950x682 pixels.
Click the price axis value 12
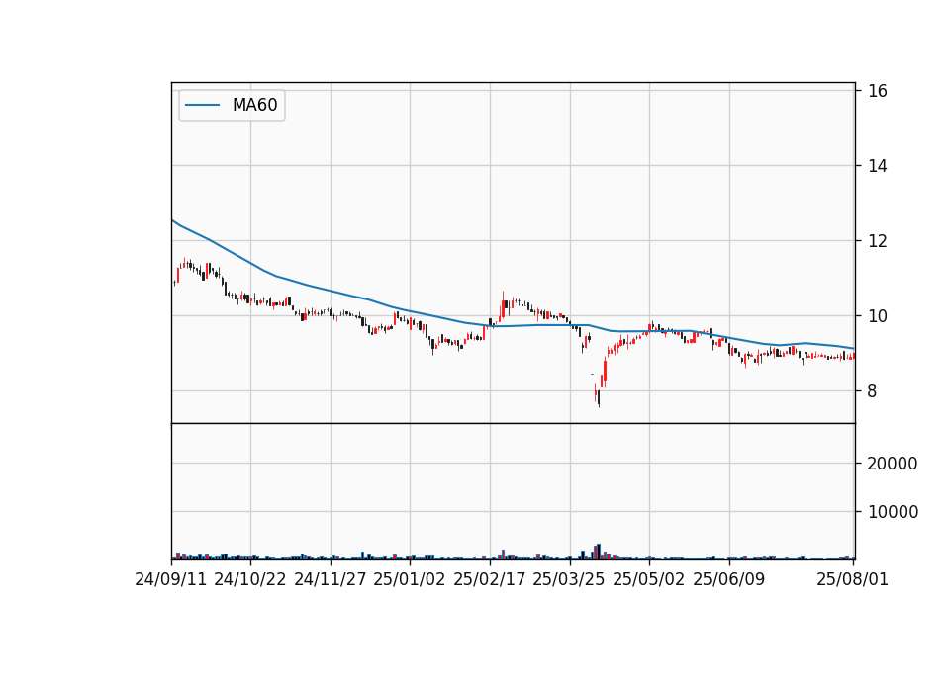[x=878, y=241]
